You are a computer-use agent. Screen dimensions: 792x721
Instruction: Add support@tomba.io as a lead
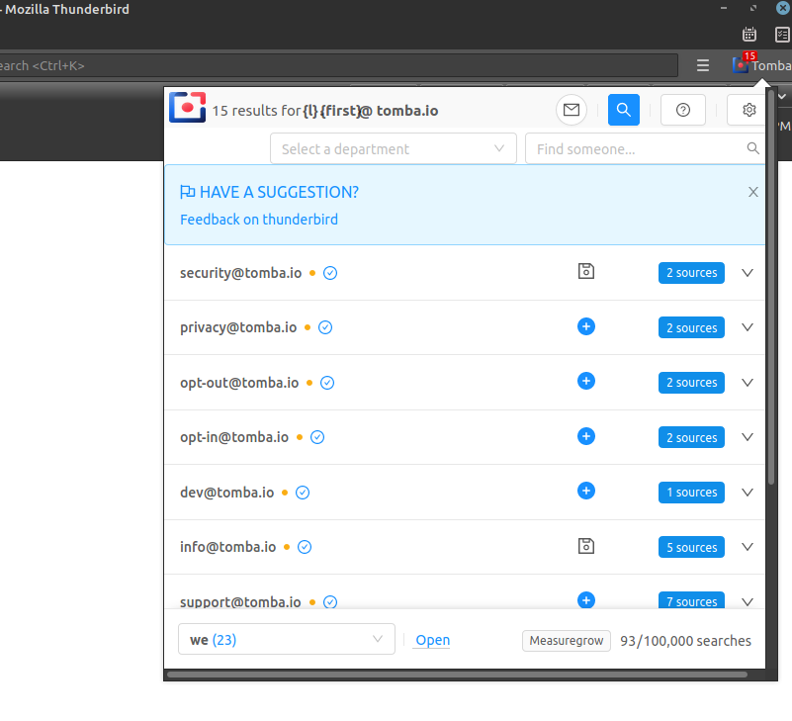click(x=586, y=599)
